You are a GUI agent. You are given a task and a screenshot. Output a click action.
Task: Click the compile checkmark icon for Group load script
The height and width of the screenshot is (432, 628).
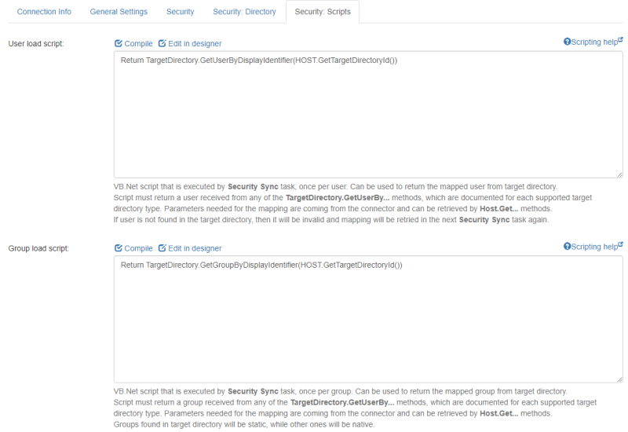tap(119, 248)
